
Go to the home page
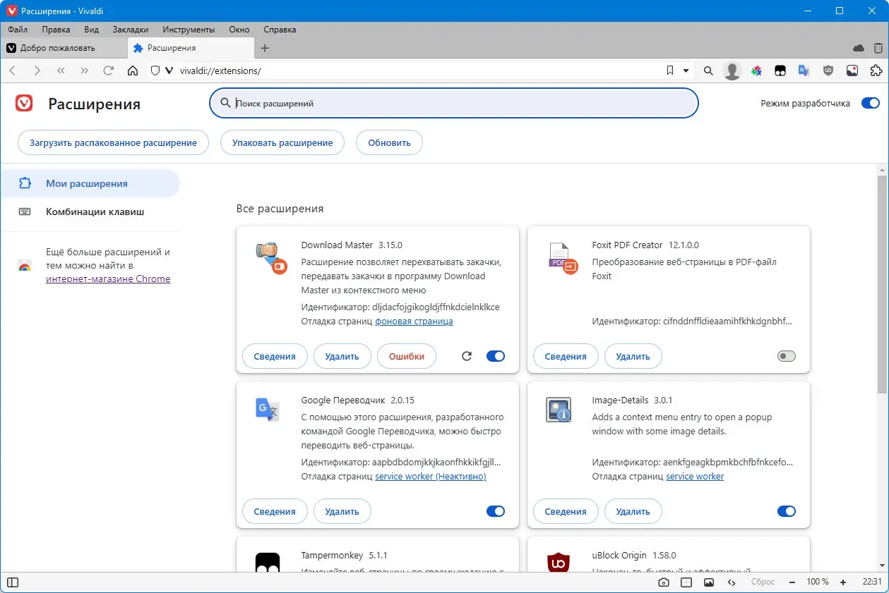(132, 71)
